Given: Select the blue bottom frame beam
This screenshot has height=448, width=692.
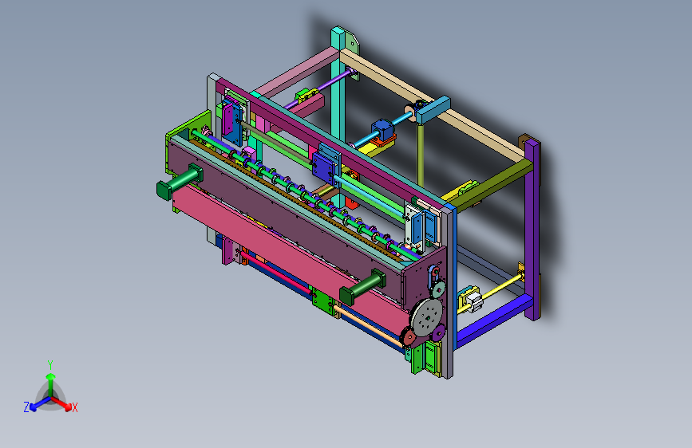Looking at the screenshot, I should 494,321.
